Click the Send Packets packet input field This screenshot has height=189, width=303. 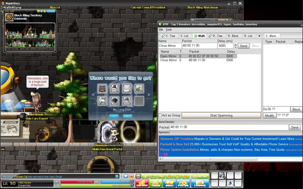coord(229,127)
